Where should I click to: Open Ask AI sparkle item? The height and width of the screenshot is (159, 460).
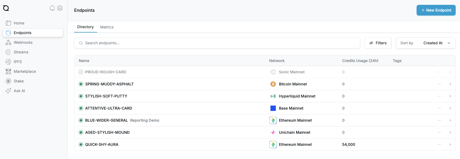pos(19,91)
